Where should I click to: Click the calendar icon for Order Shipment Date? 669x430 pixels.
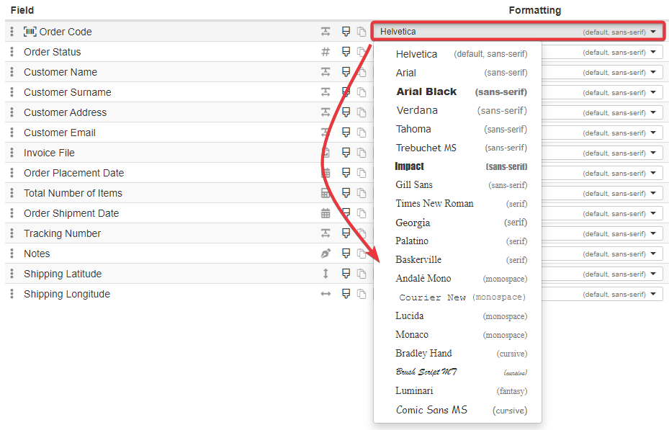point(325,213)
